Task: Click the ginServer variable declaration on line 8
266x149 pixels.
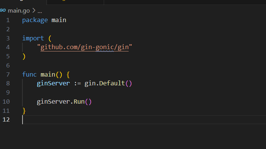Action: 53,83
